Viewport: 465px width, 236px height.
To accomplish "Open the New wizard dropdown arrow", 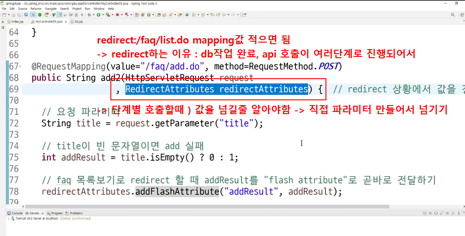I will (x=9, y=15).
